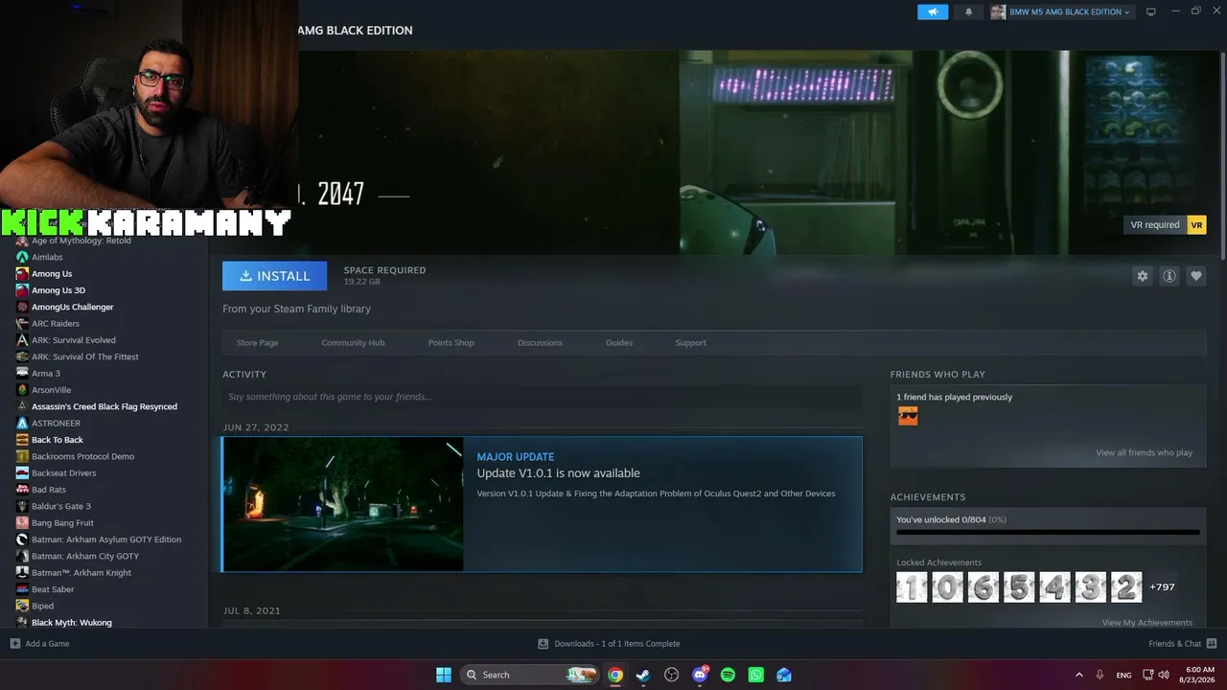Open Google Chrome from the taskbar
The height and width of the screenshot is (690, 1227).
(x=615, y=675)
